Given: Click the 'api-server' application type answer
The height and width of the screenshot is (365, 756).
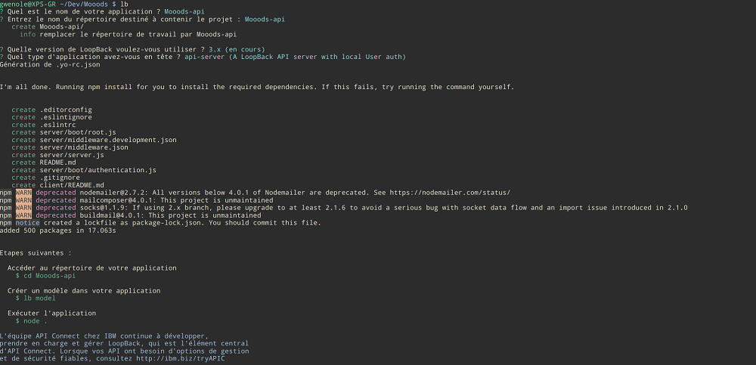Looking at the screenshot, I should (x=204, y=57).
